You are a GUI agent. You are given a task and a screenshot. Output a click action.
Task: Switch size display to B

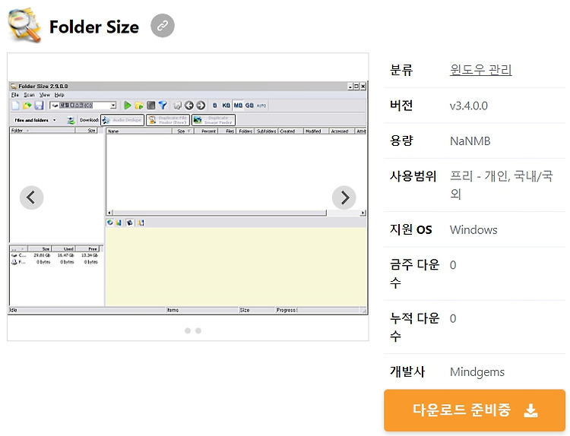[215, 106]
